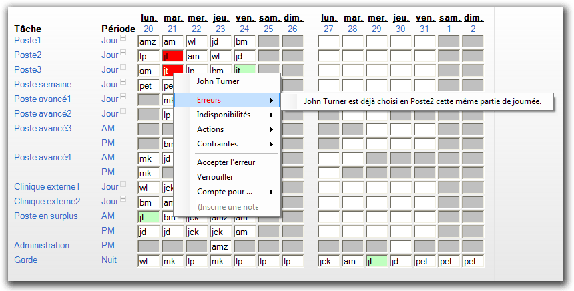
Task: Expand the plus icon beside Poste1 Jour
Action: (x=123, y=37)
